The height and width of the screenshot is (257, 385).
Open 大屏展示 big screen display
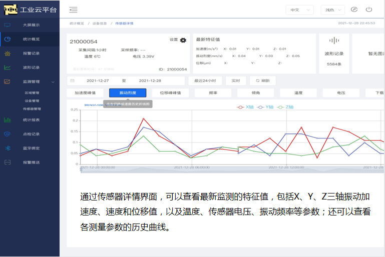tap(31, 24)
